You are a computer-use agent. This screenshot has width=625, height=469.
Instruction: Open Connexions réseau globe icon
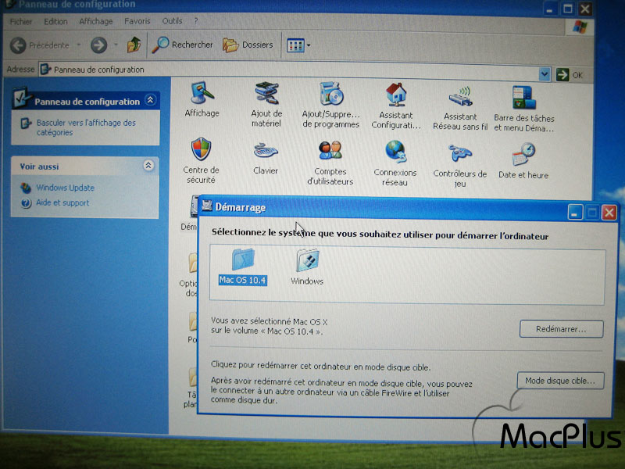395,163
